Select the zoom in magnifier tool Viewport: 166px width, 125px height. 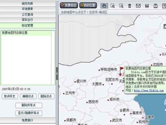113,6
